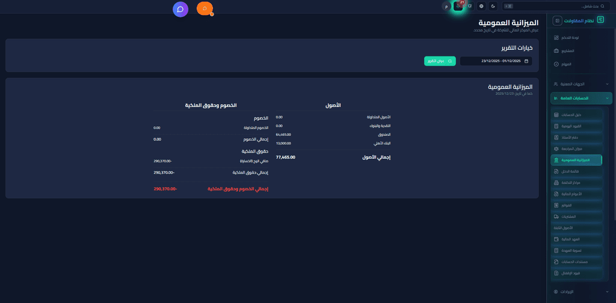616x303 pixels.
Task: Expand the الإيرادات sidebar section
Action: click(x=581, y=292)
